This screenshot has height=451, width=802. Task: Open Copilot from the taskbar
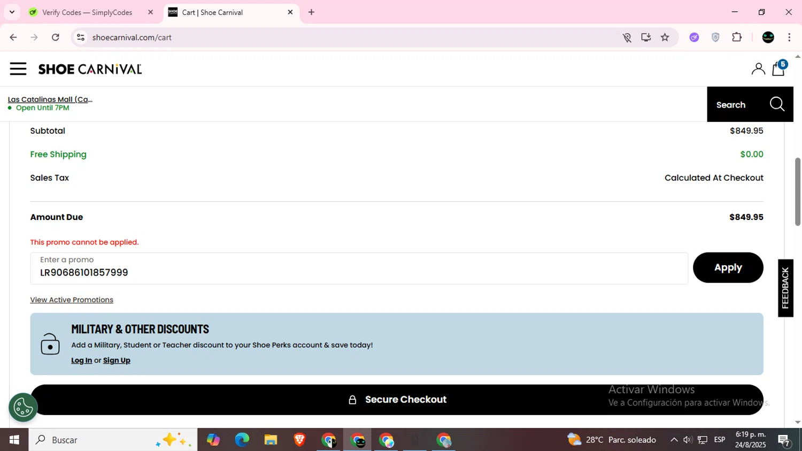[x=213, y=440]
